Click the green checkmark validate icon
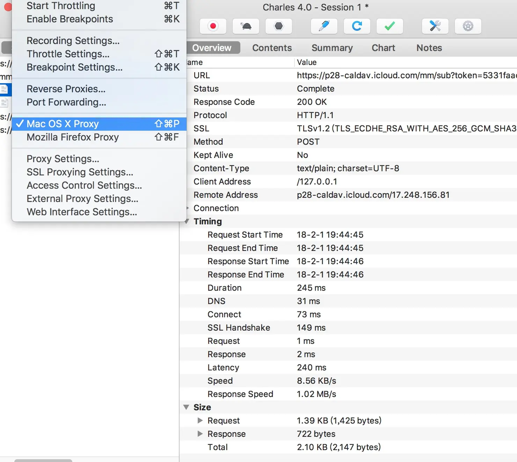This screenshot has height=462, width=517. 390,26
